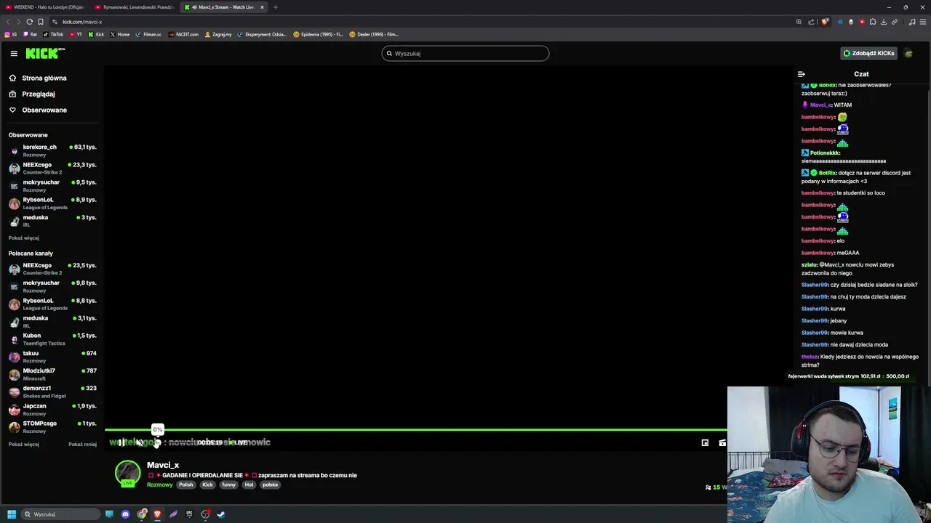931x523 pixels.
Task: Open Brave Shields icon
Action: click(x=825, y=22)
